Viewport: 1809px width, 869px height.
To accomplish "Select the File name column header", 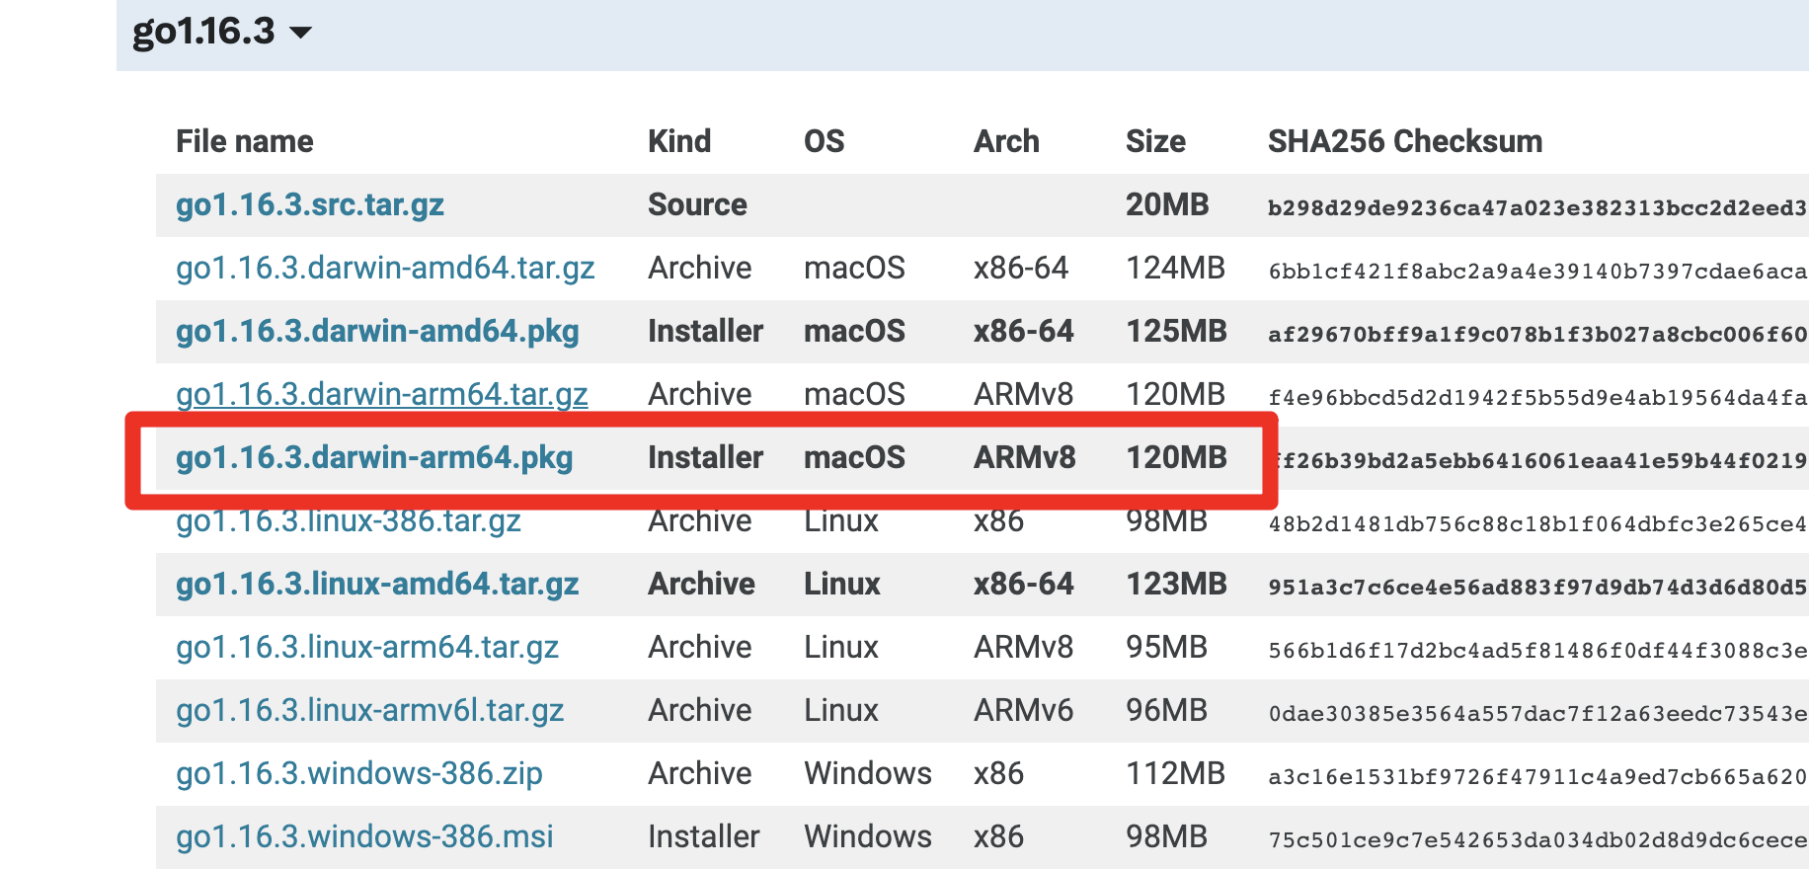I will (x=245, y=141).
